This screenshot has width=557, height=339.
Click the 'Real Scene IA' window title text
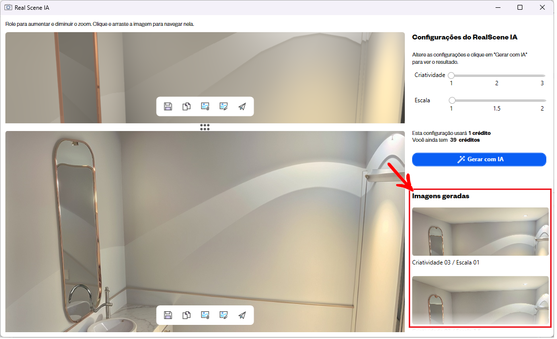pos(32,8)
